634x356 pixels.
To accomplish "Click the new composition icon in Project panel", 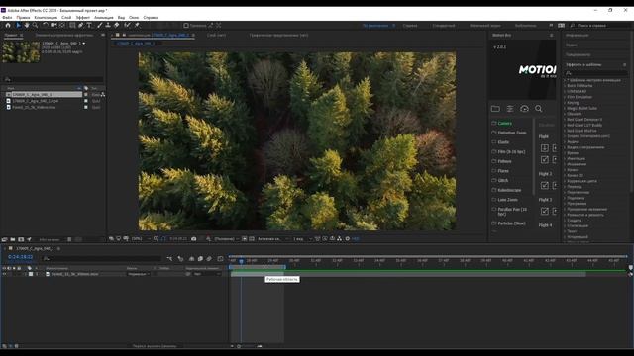I will 21,239.
